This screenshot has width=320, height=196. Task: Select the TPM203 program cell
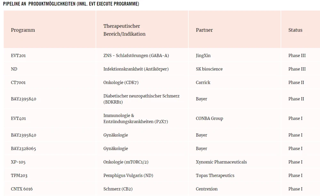pyautogui.click(x=19, y=176)
